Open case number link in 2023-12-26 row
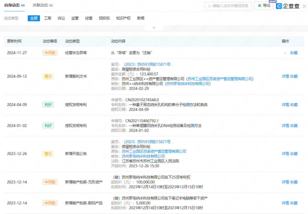The image size is (308, 214). pos(147,142)
